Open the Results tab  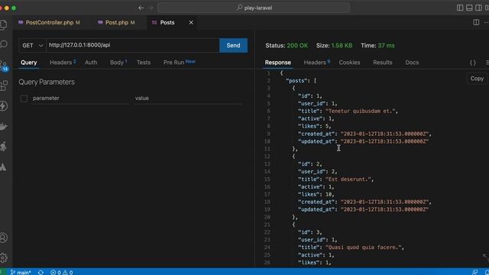382,63
